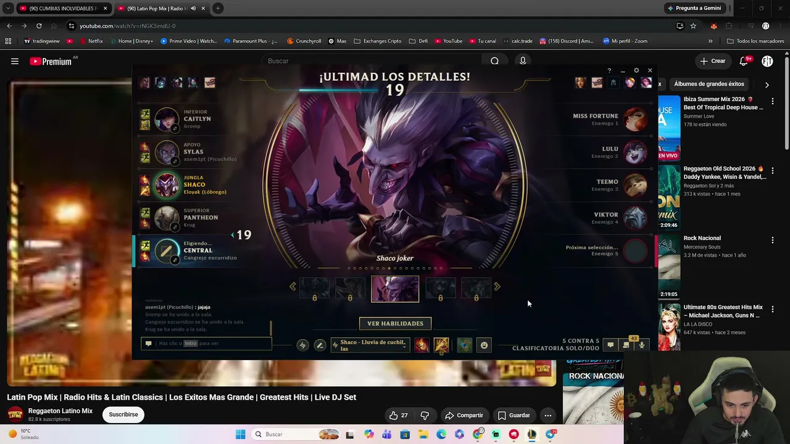Dislike the Latin Pop Mix video
The image size is (790, 444).
coord(425,415)
